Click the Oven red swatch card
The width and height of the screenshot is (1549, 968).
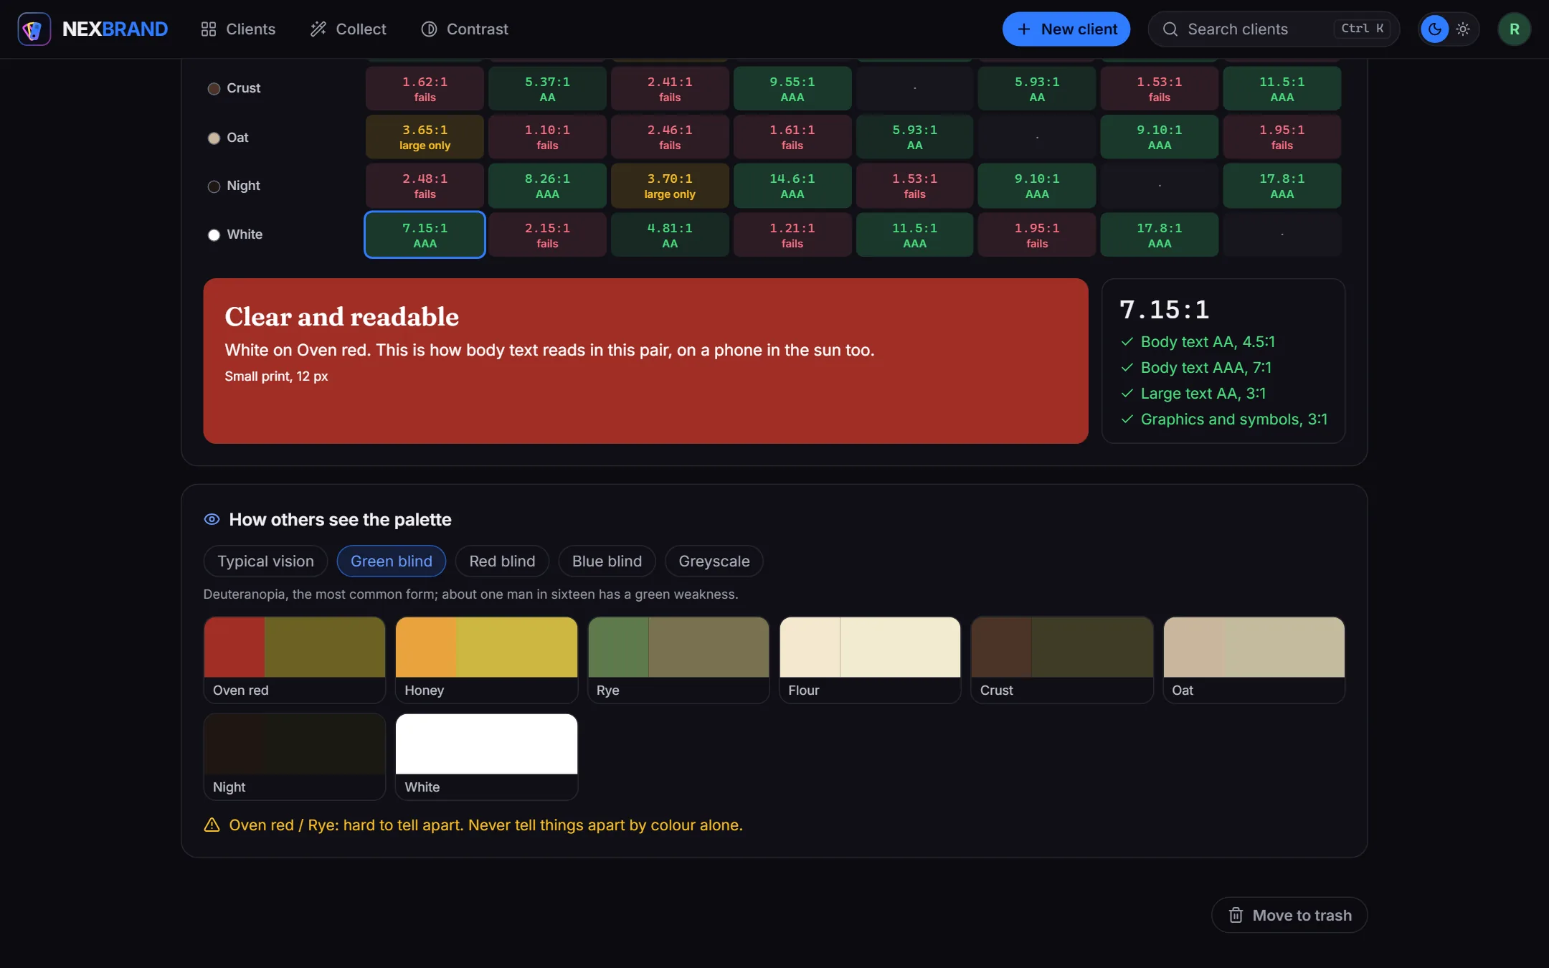tap(295, 660)
